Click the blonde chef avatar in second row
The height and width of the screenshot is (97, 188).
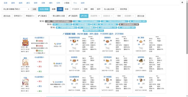coord(25,62)
